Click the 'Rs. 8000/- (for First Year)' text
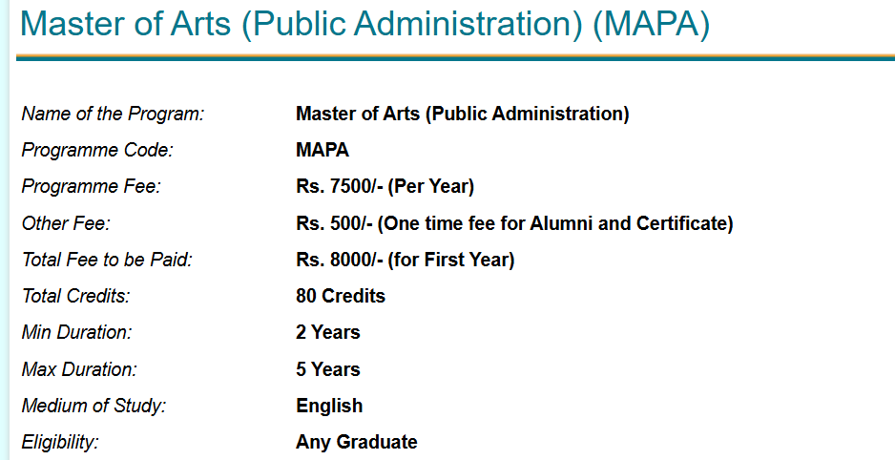Image resolution: width=895 pixels, height=460 pixels. (405, 261)
